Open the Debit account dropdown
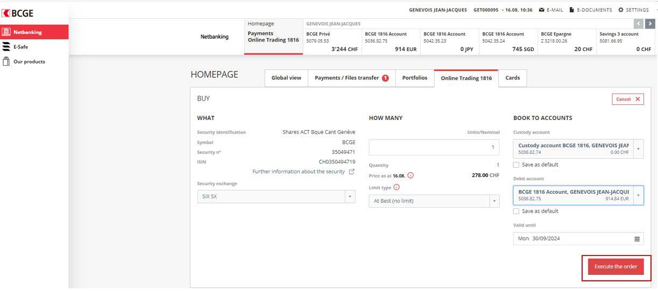The image size is (658, 291). click(x=578, y=195)
